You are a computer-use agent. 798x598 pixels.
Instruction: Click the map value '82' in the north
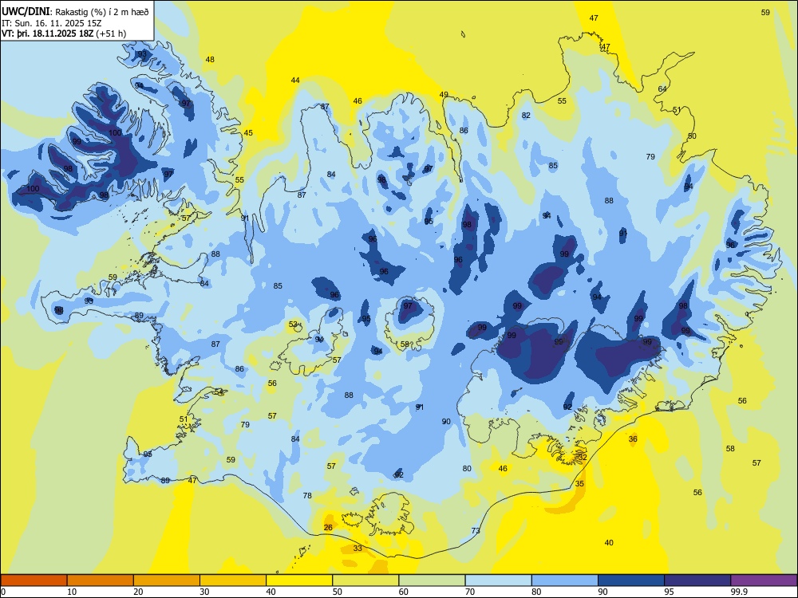click(526, 116)
